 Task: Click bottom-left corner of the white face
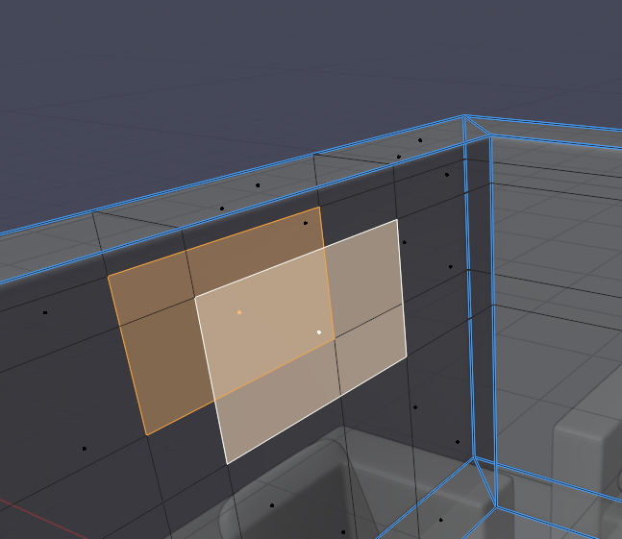(227, 463)
